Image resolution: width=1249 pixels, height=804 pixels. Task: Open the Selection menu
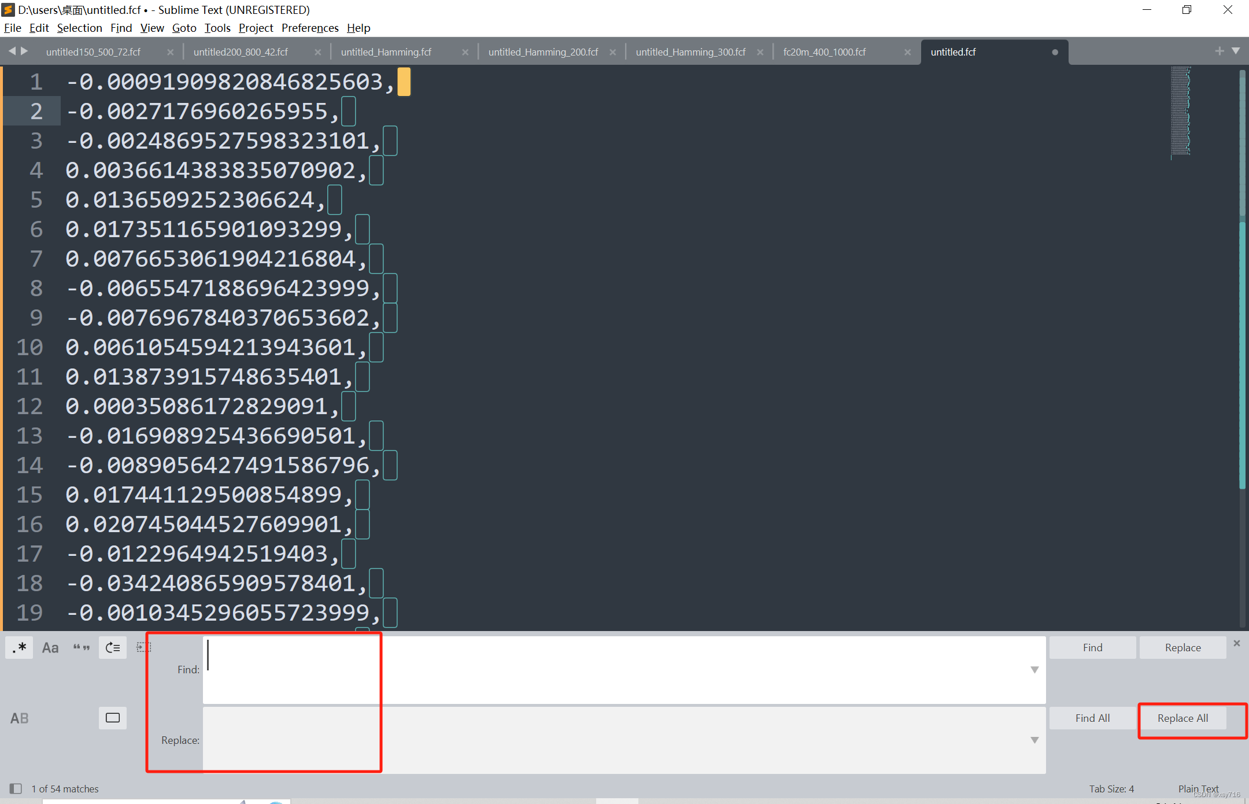pos(79,28)
